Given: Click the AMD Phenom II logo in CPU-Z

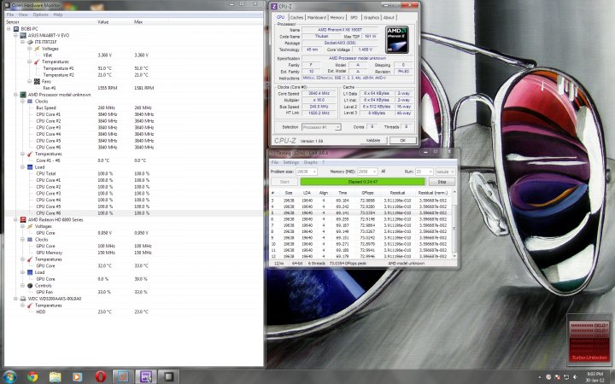Looking at the screenshot, I should click(397, 39).
